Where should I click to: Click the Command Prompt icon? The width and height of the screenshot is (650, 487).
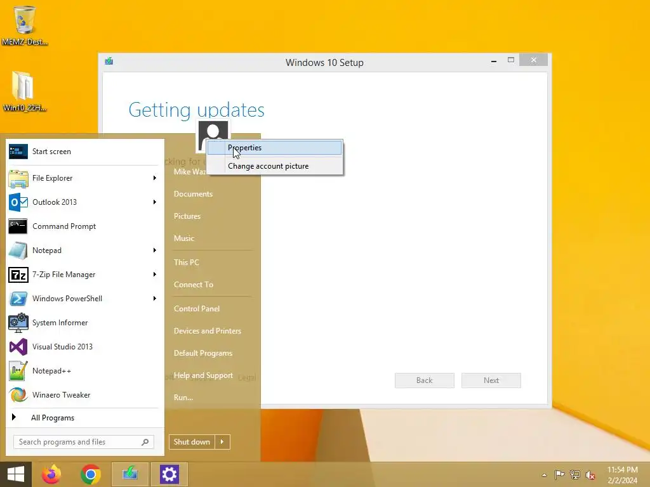coord(18,226)
